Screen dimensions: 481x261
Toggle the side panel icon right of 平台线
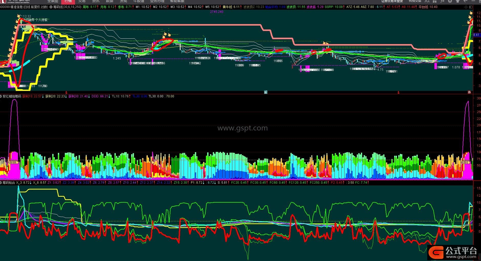[470, 7]
